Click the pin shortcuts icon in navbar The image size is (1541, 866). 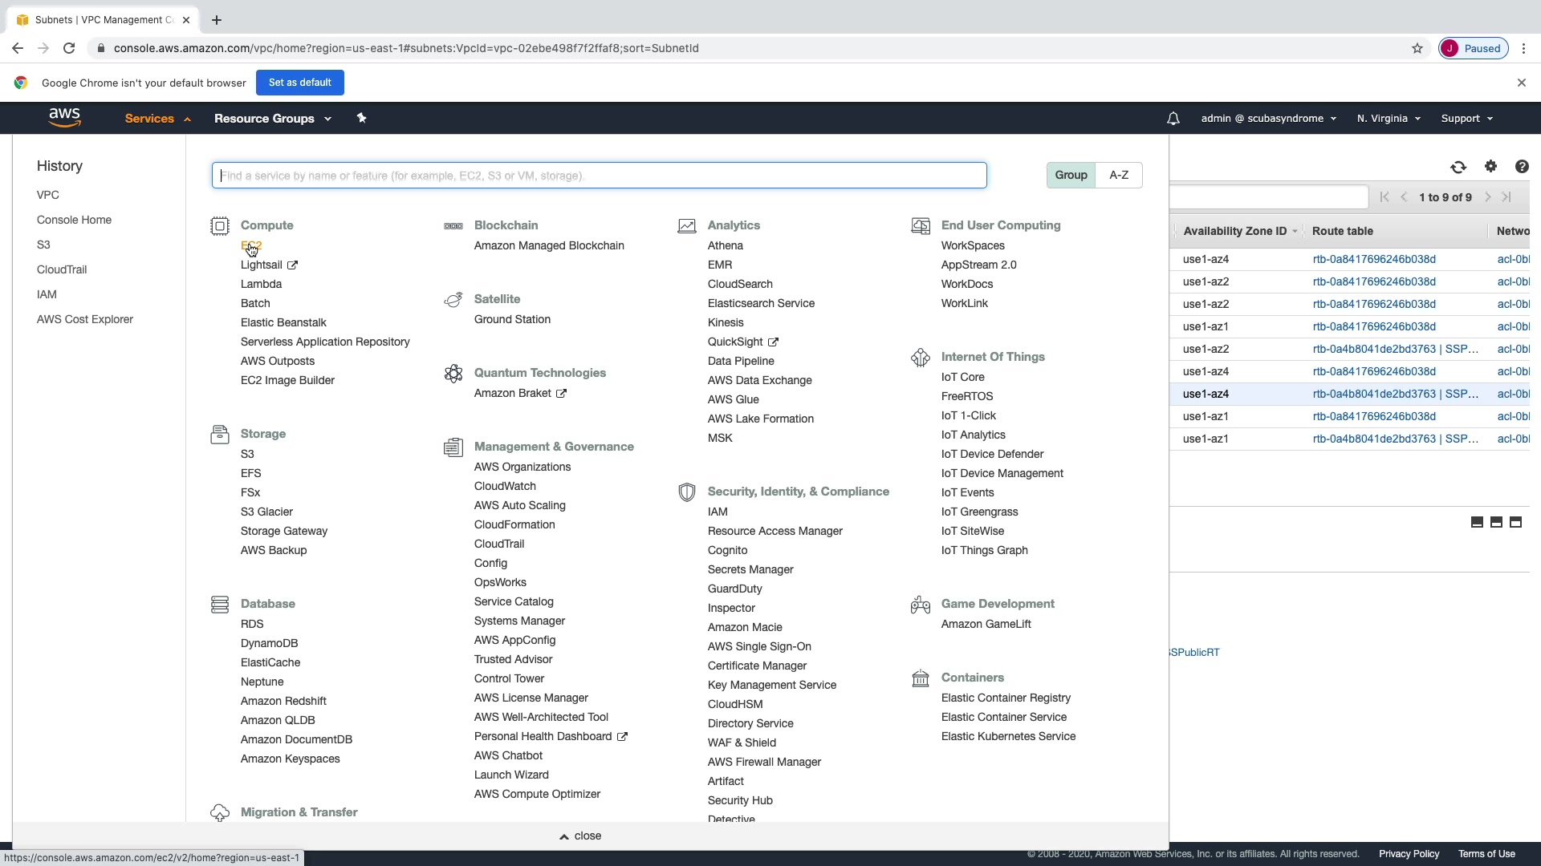click(361, 118)
